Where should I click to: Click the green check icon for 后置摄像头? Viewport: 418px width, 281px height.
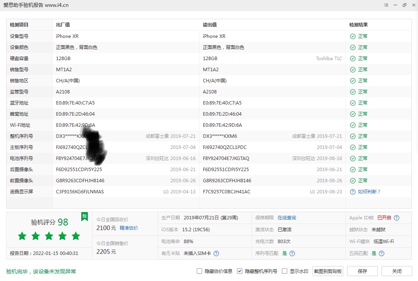click(x=353, y=170)
